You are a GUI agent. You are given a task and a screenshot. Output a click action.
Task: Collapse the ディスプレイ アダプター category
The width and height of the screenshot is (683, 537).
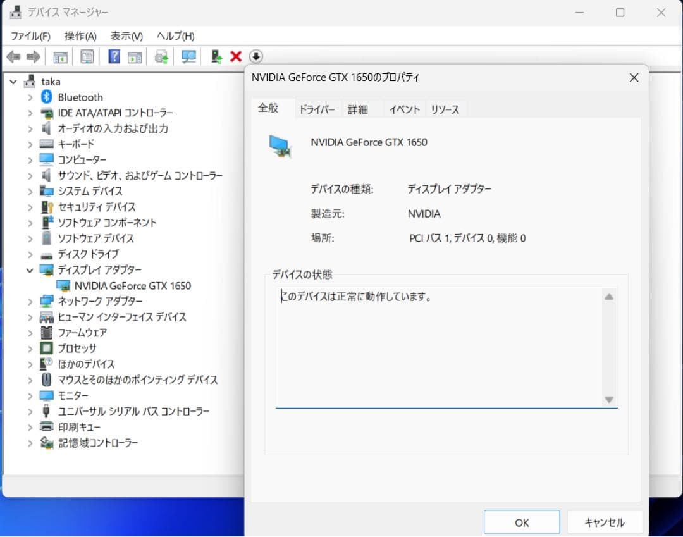[30, 269]
